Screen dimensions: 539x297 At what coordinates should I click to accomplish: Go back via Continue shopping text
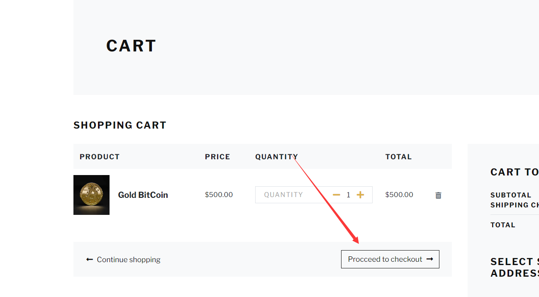(129, 260)
